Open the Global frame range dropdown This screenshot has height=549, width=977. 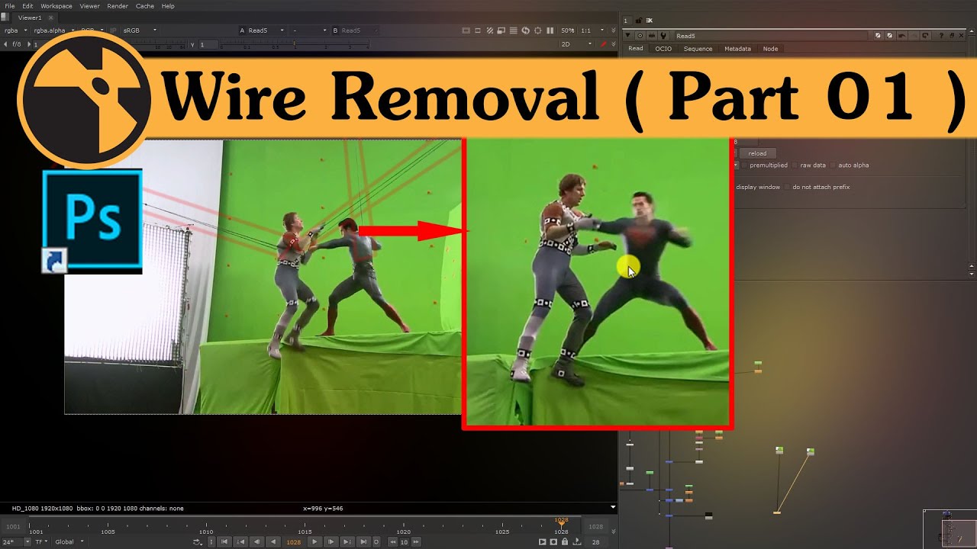pyautogui.click(x=69, y=542)
